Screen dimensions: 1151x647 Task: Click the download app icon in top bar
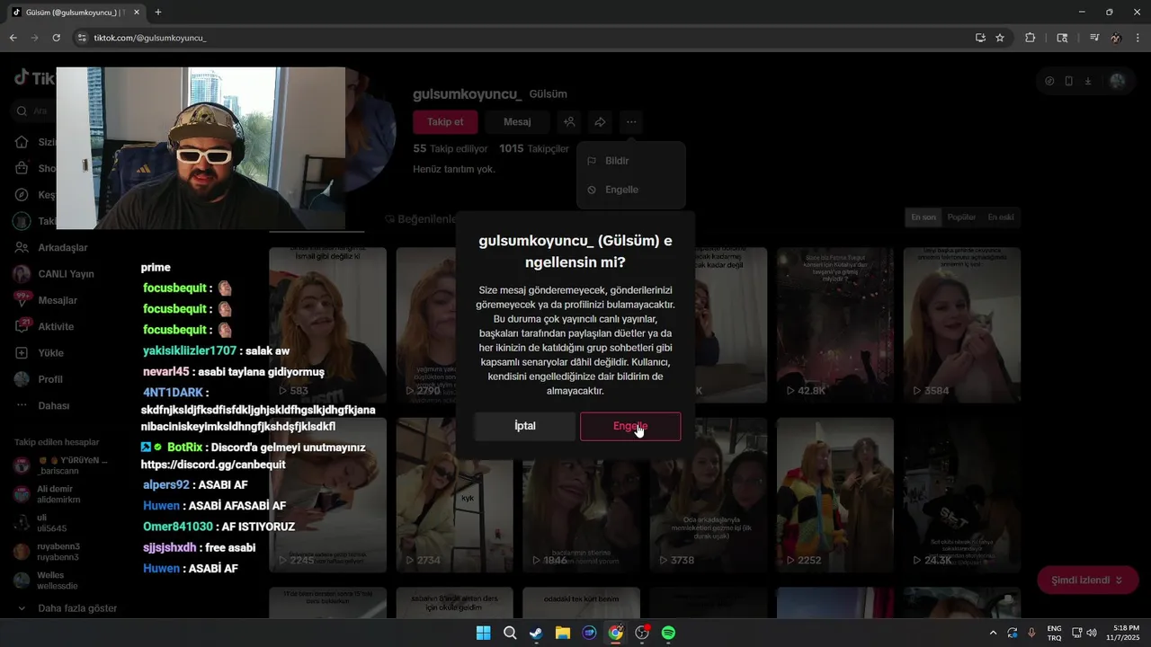[x=1088, y=81]
